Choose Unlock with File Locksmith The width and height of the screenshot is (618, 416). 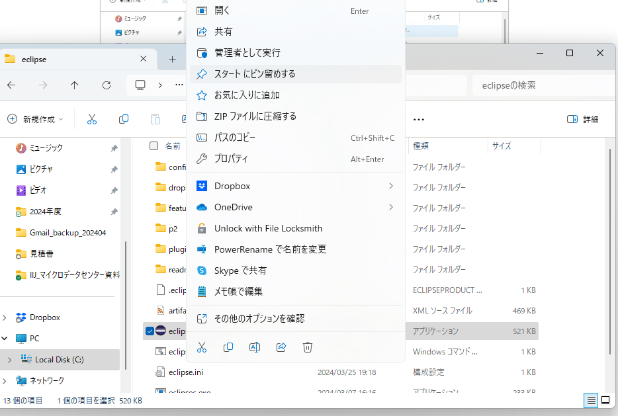coord(296,228)
